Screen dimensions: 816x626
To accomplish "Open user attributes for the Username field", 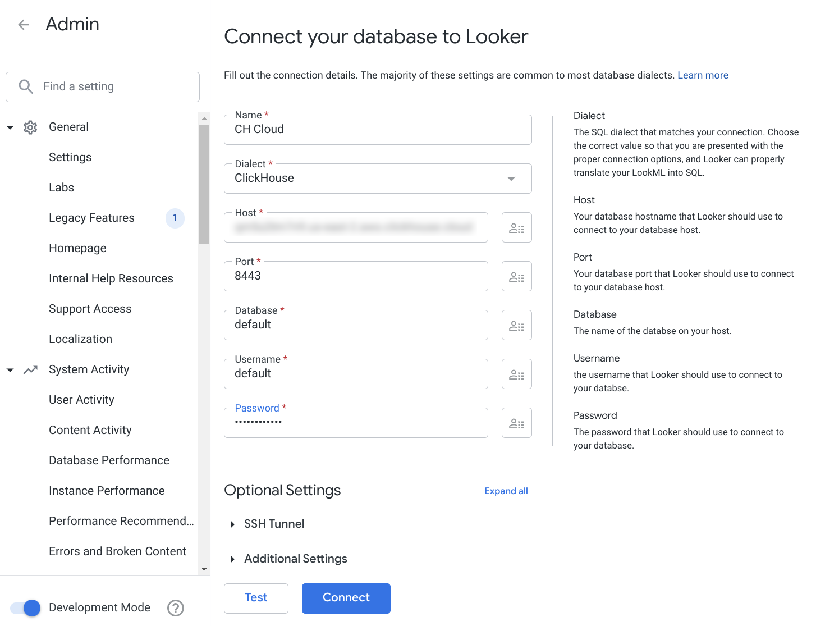I will [x=516, y=374].
